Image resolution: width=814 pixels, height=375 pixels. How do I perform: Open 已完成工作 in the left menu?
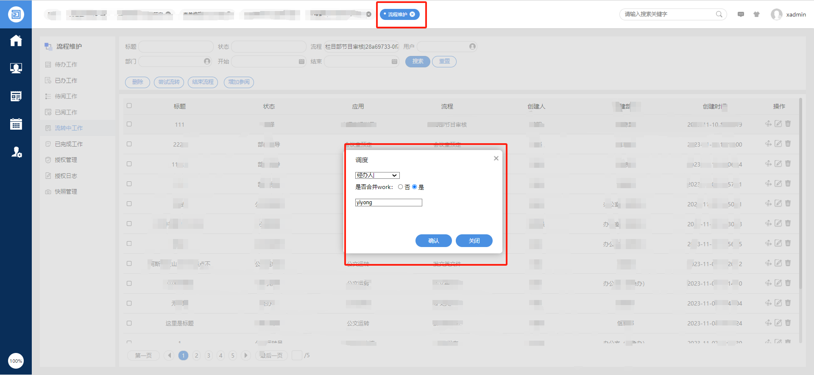point(69,144)
